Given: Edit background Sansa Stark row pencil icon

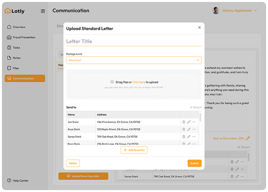Looking at the screenshot, I should 237,177.
